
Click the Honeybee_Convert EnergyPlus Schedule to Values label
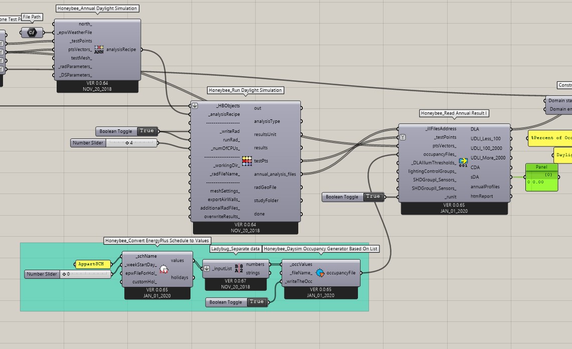(157, 241)
